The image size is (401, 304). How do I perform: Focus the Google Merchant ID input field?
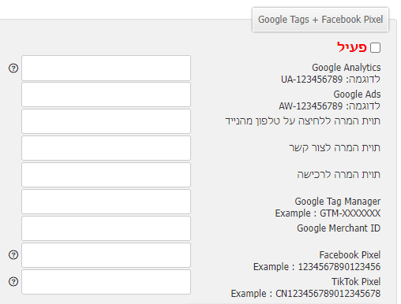pyautogui.click(x=106, y=228)
